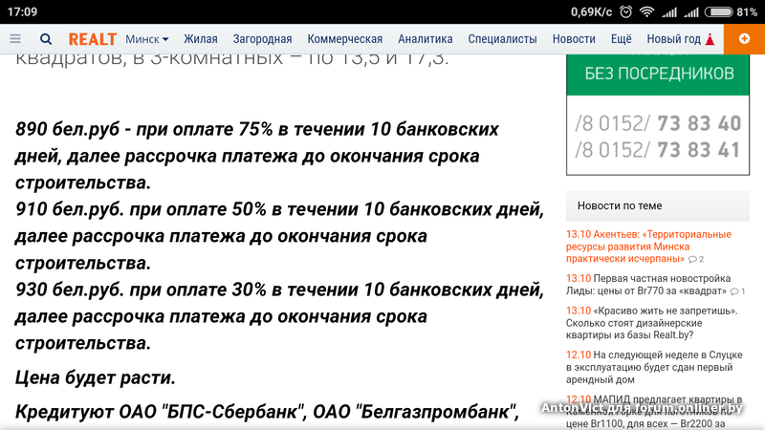The width and height of the screenshot is (765, 430).
Task: Open the site search magnifier
Action: (x=45, y=39)
